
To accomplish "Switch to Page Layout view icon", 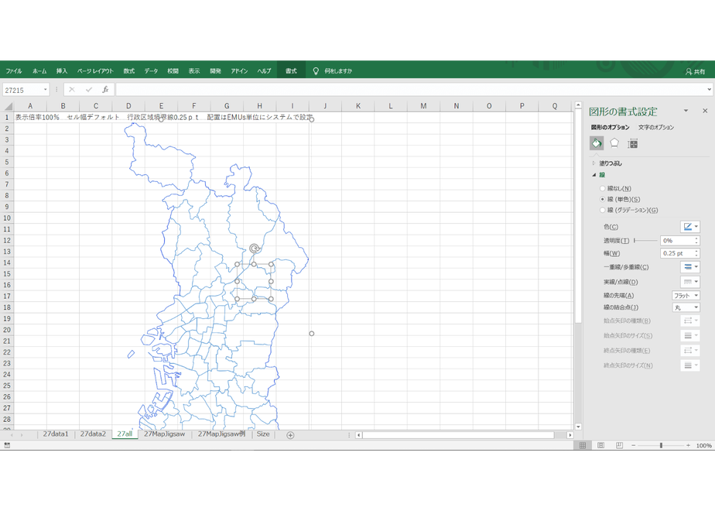I will point(600,445).
